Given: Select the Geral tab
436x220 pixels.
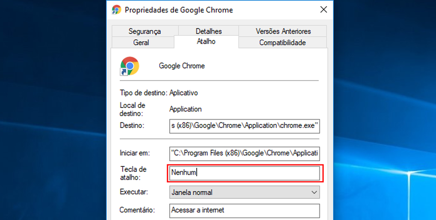Looking at the screenshot, I should point(141,42).
